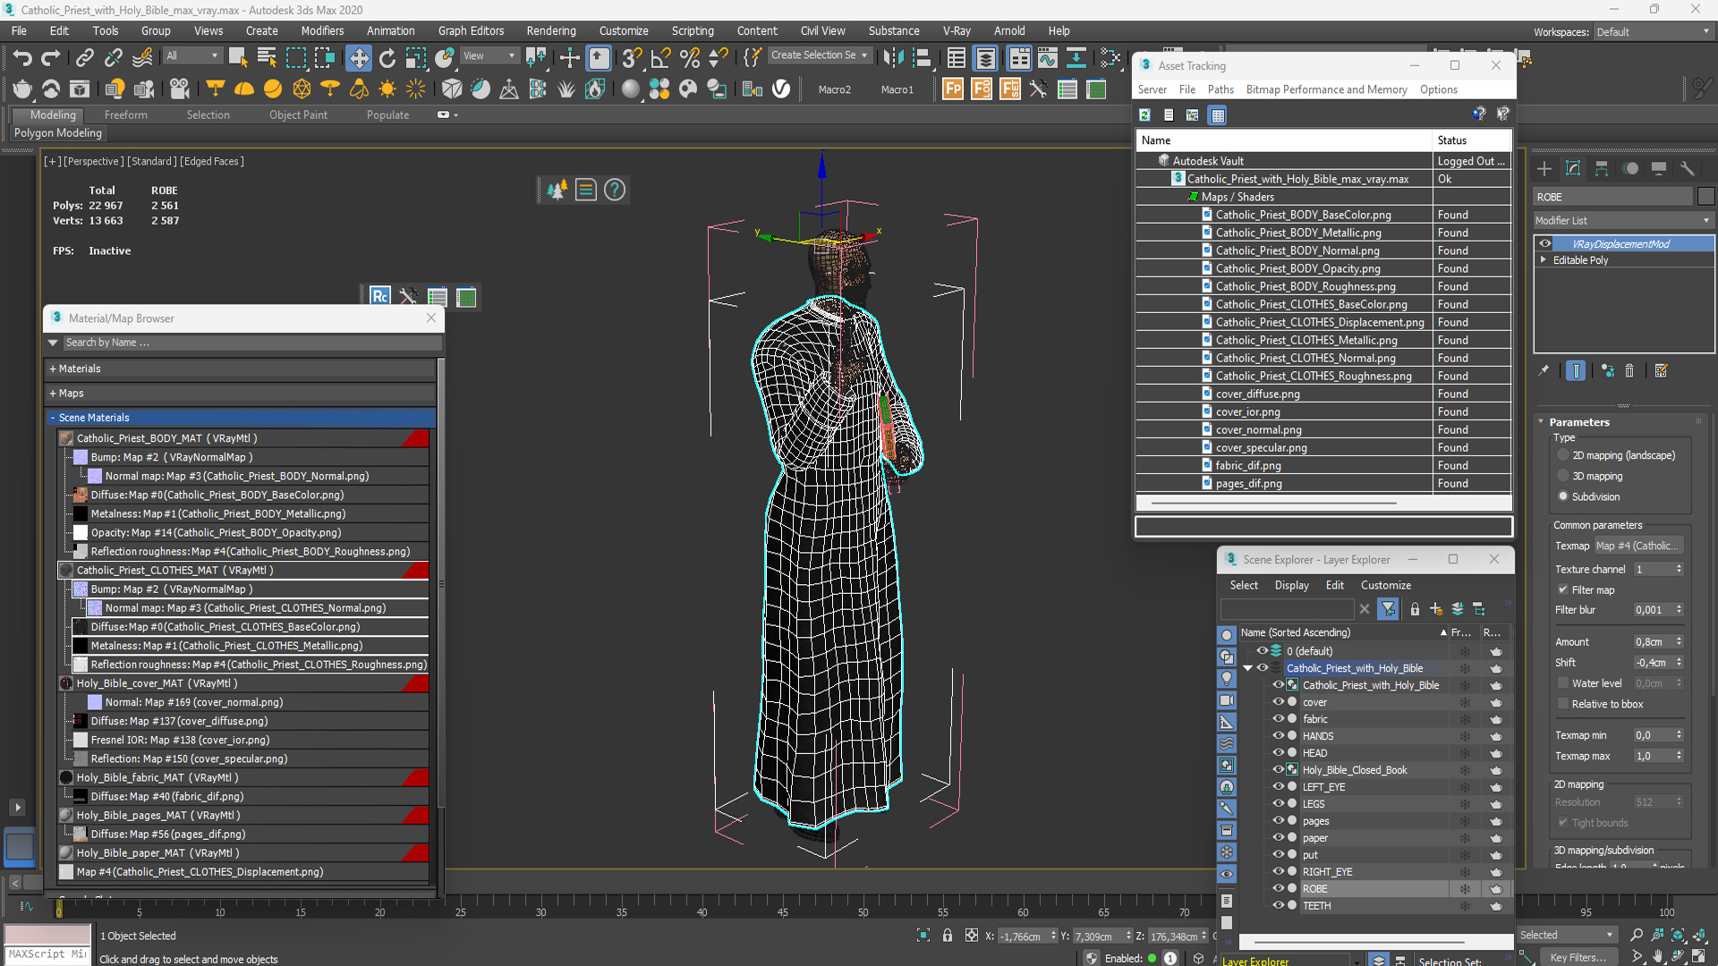Viewport: 1718px width, 966px height.
Task: Toggle the Angle Snap tool
Action: click(x=661, y=58)
